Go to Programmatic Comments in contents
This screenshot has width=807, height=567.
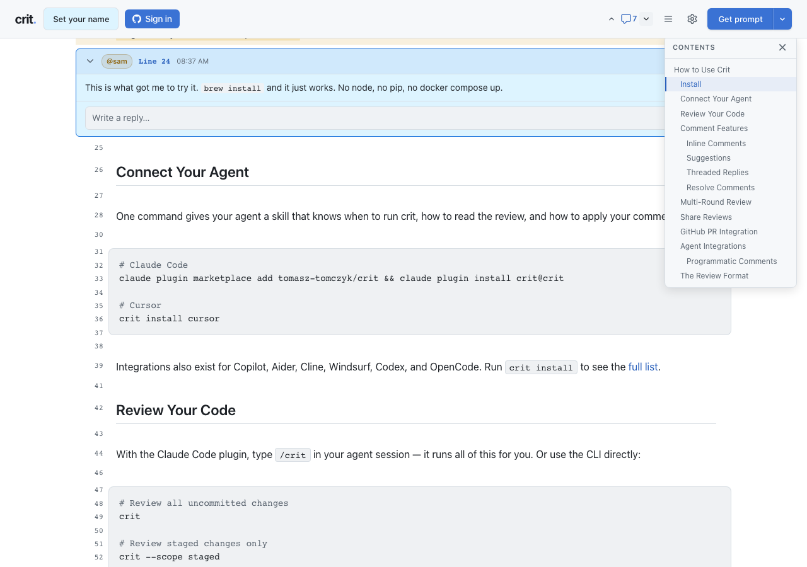point(731,261)
